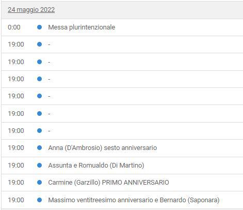Screen dimensions: 243x210
Task: Click blue dot of first 19:00 dash event
Action: pyautogui.click(x=39, y=44)
